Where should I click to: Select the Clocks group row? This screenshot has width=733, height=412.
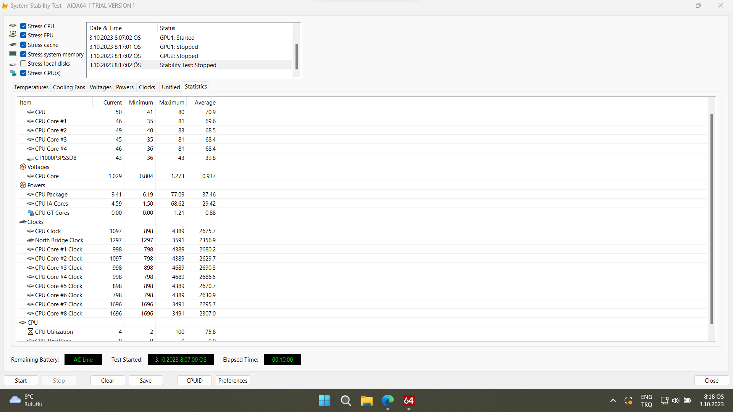tap(36, 222)
